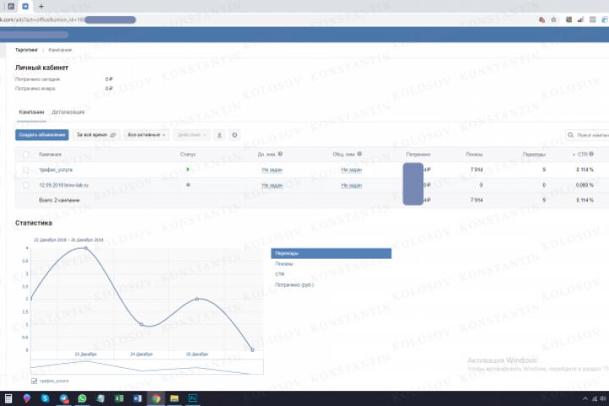Click the help icon beside CTR column
The height and width of the screenshot is (406, 609).
click(x=591, y=154)
